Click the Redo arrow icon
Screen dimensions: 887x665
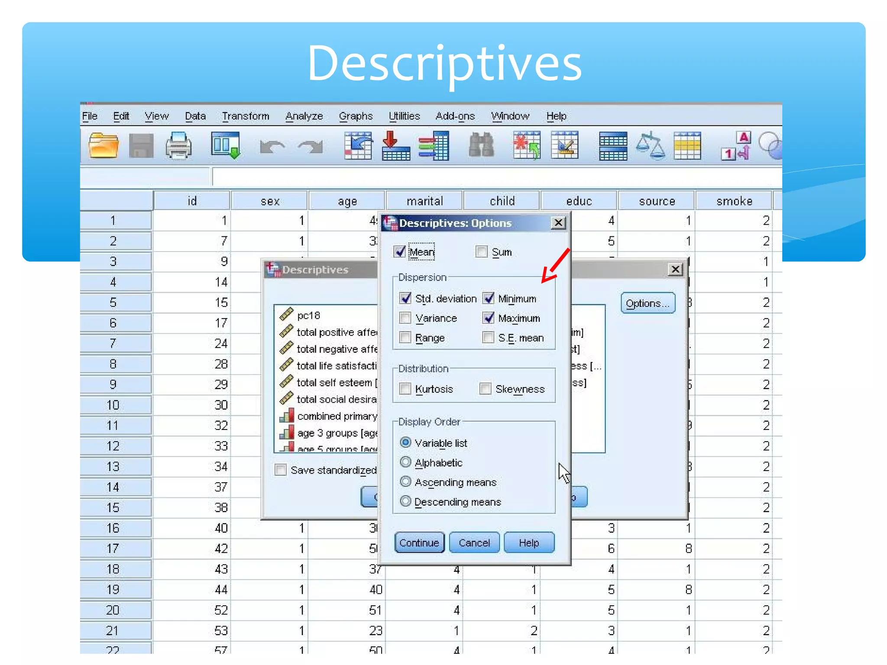310,147
